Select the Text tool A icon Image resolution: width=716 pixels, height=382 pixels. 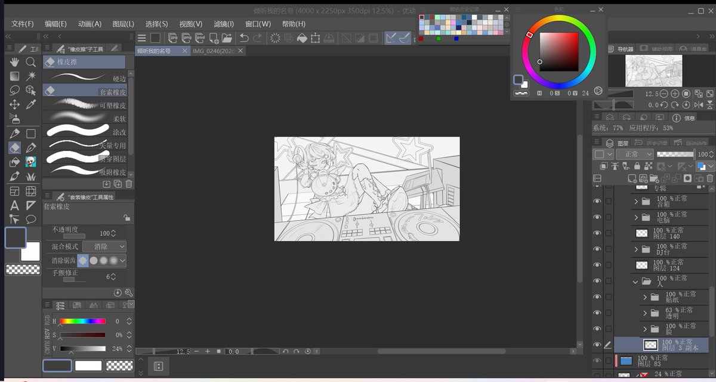click(x=14, y=205)
